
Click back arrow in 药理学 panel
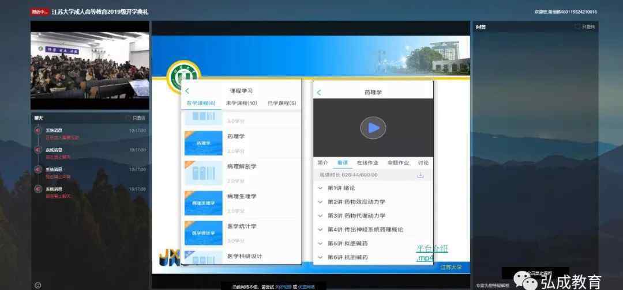point(319,93)
